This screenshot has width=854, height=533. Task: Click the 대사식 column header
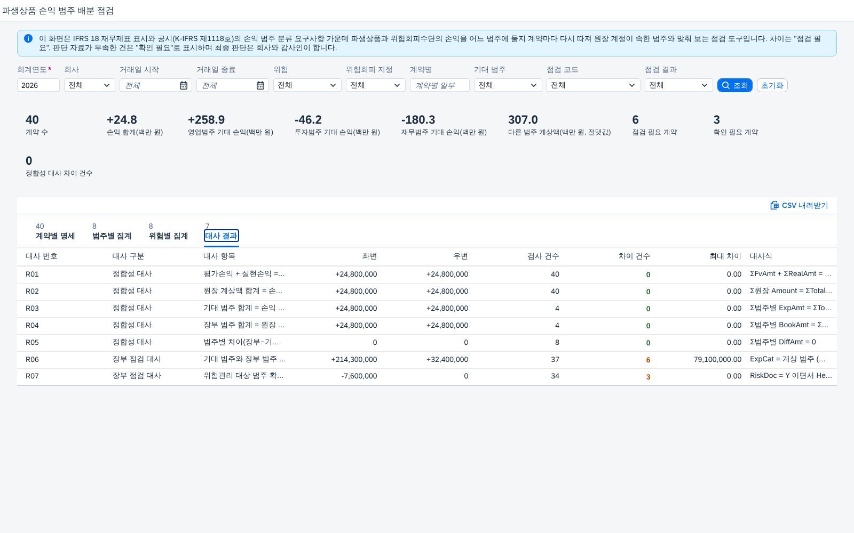[761, 256]
